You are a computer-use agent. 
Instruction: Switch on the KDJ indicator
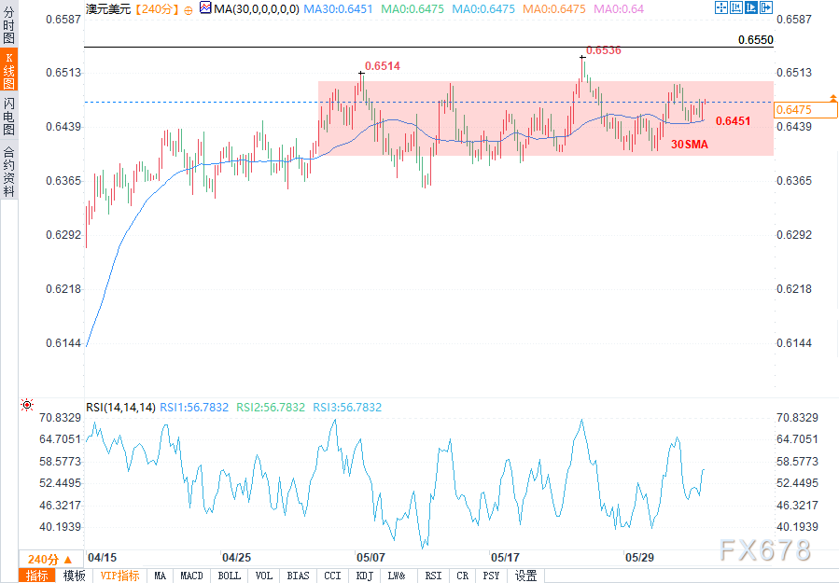tap(363, 576)
